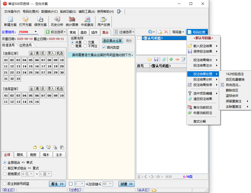Click the 过滤 >> filter button
Screen dimensions: 251x193
[127, 184]
